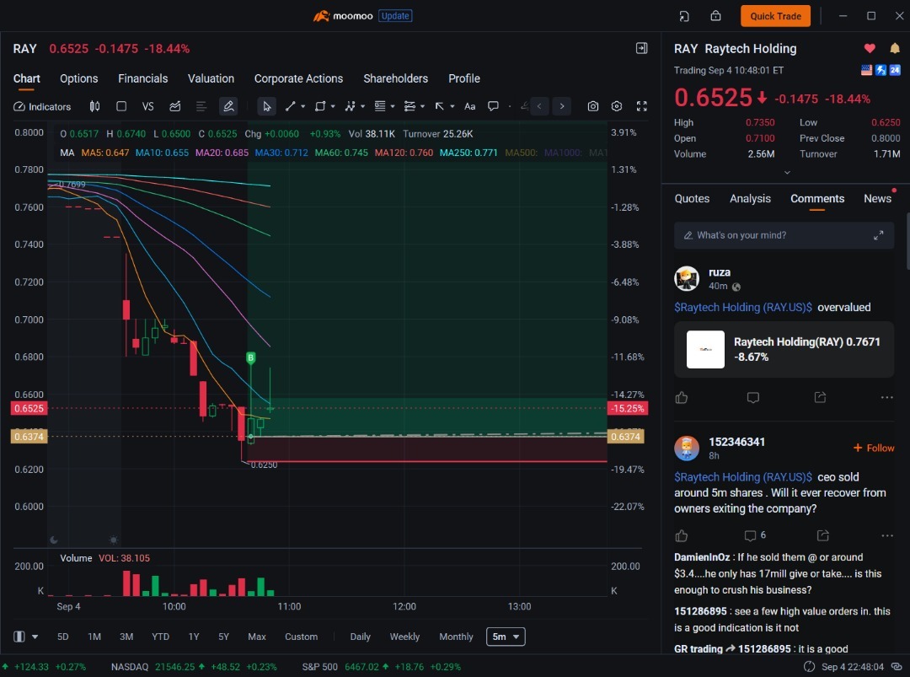Open more options for ruza's post
The height and width of the screenshot is (677, 910).
(886, 398)
